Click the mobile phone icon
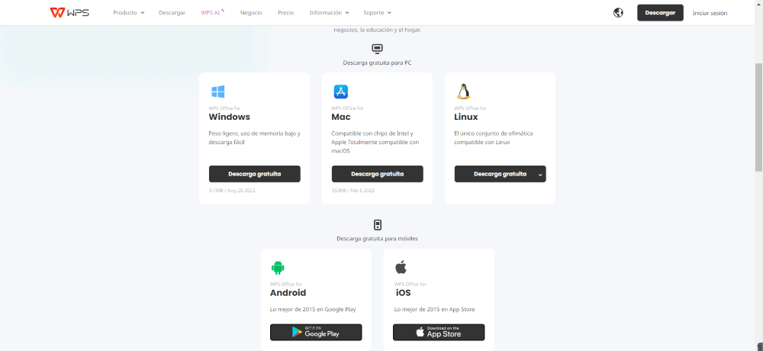The image size is (763, 351). point(377,224)
